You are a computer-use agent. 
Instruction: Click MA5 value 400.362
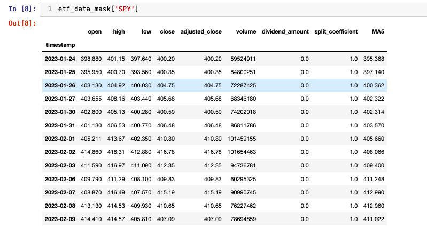pos(374,85)
